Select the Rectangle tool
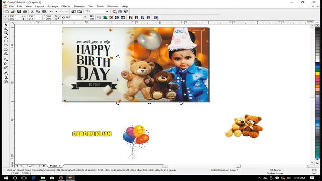 coord(6,41)
